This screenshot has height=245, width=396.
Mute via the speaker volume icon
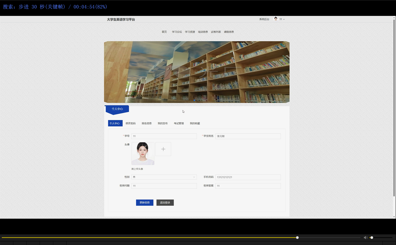pos(365,237)
